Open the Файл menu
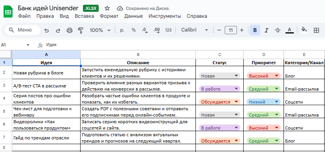 [x=24, y=16]
